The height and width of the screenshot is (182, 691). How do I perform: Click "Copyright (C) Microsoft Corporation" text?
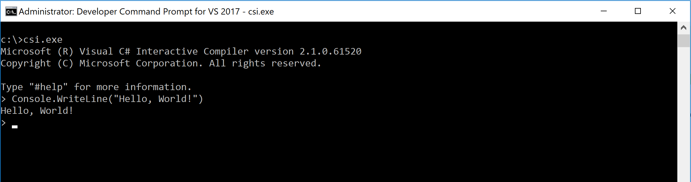pos(102,63)
